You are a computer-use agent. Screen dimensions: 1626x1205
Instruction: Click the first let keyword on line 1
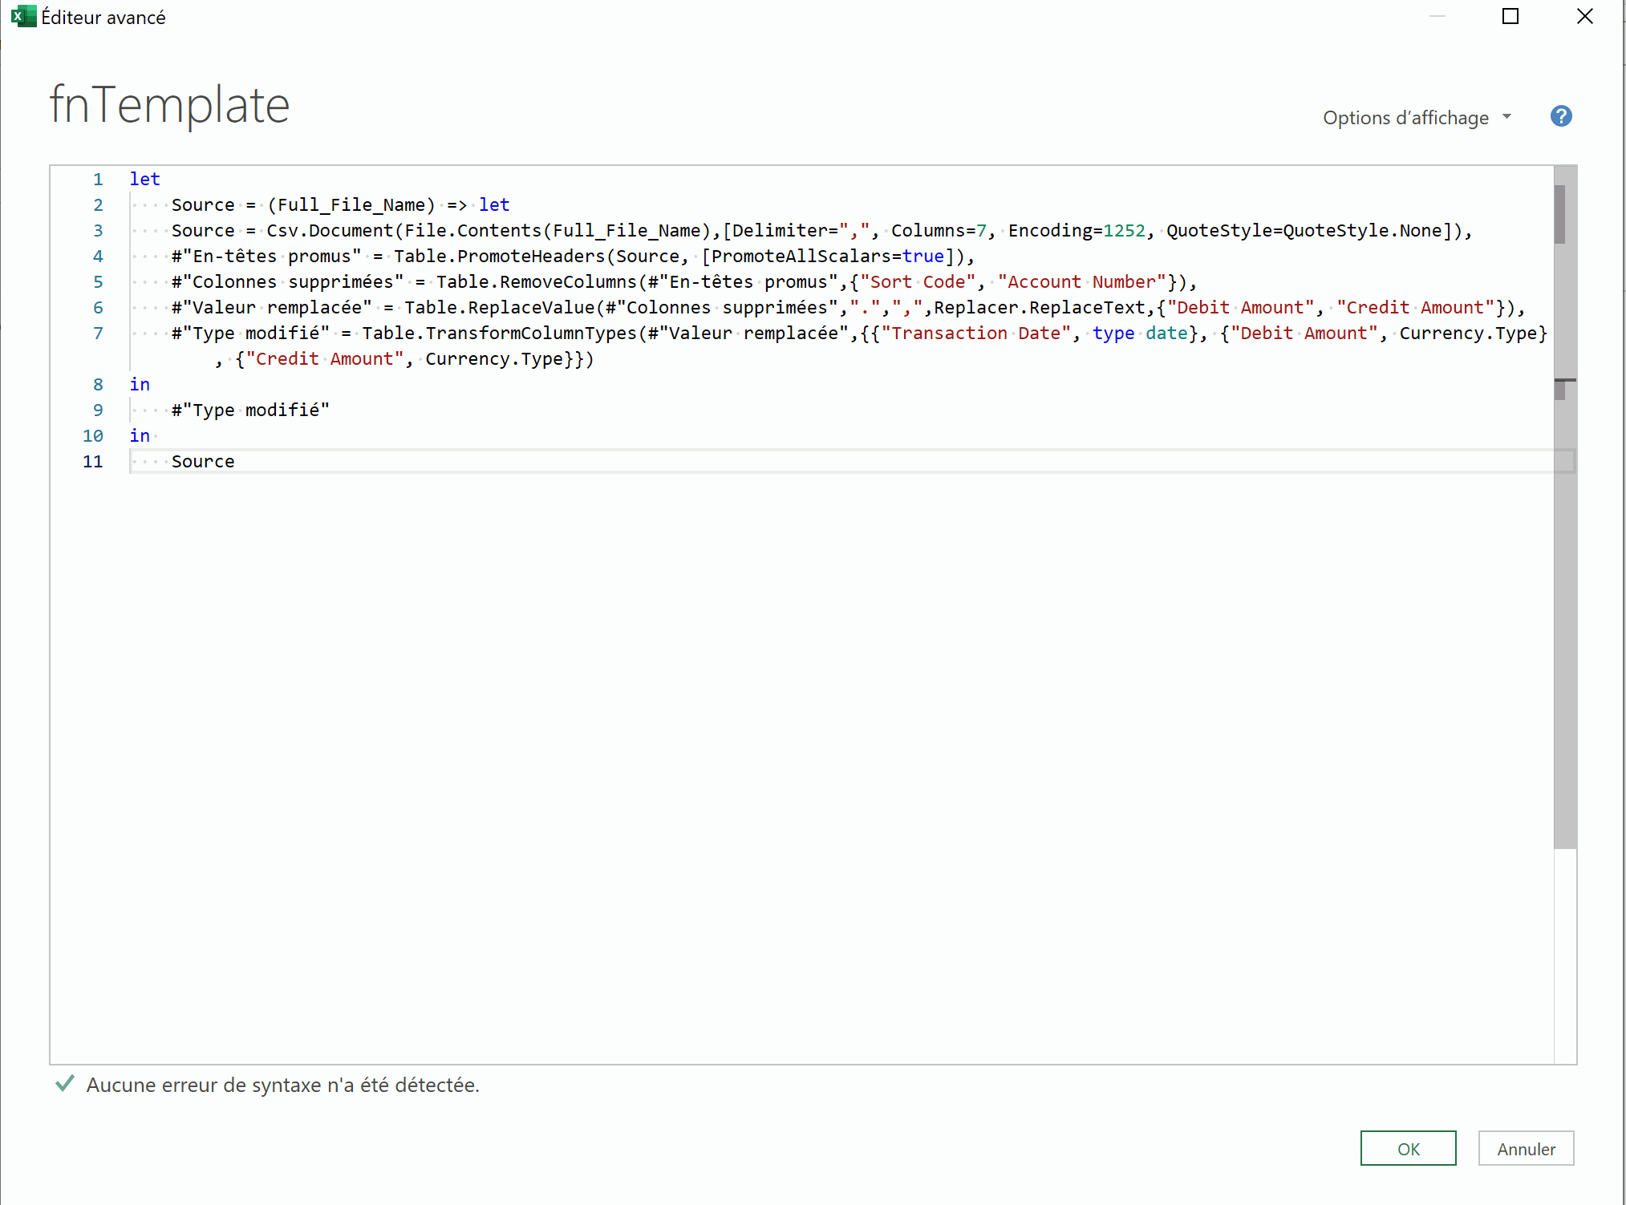point(144,180)
